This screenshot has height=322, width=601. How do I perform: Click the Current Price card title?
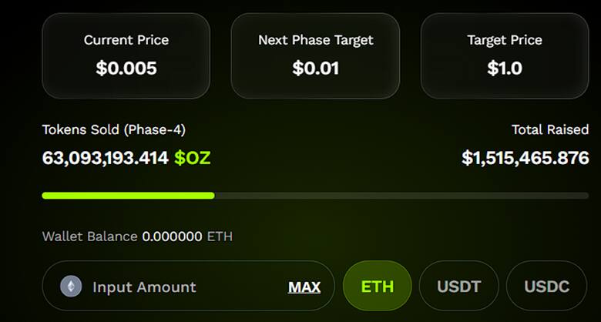[x=126, y=40]
